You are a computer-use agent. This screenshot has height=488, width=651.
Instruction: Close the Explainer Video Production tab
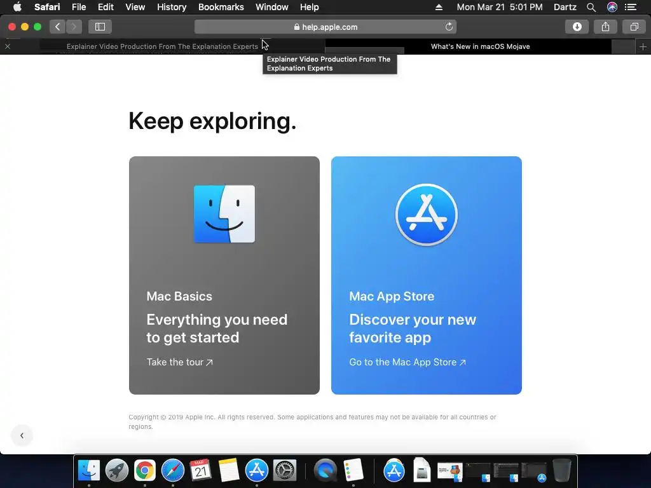8,46
